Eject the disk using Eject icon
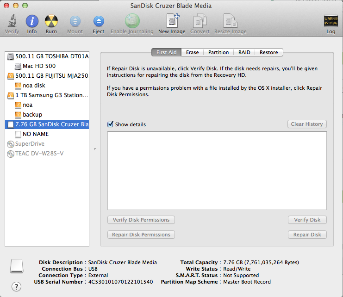Screen dimensions: 343x297 99,21
